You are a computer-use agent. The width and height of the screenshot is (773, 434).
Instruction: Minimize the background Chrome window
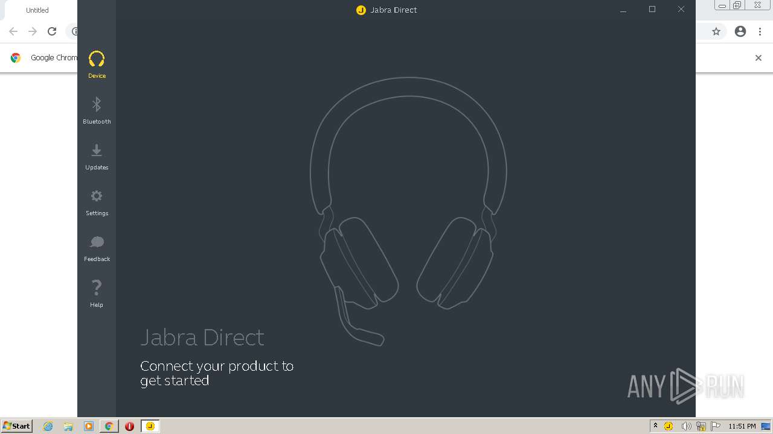tap(722, 5)
